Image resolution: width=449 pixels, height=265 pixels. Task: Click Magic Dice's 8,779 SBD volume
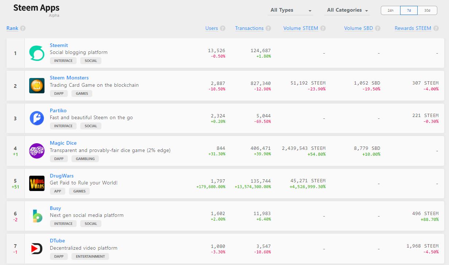(x=367, y=148)
